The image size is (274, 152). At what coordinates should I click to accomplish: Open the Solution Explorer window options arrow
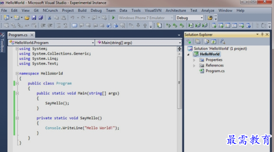(257, 34)
